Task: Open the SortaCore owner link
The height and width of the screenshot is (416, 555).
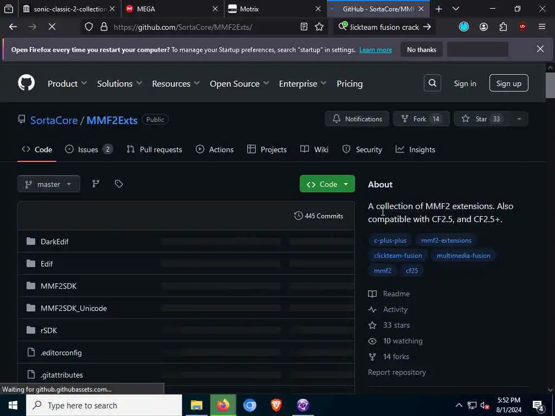Action: (54, 120)
